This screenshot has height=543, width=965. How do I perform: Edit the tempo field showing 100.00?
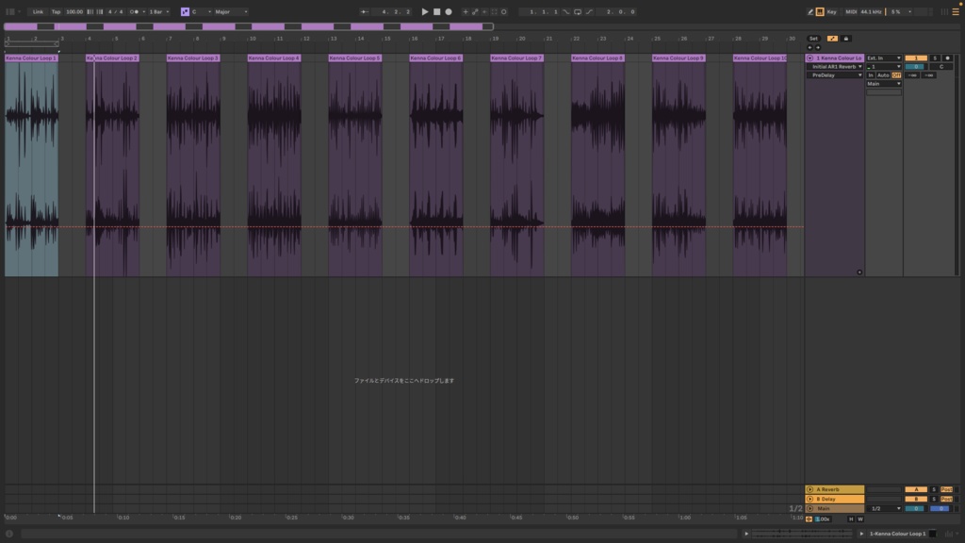[x=74, y=11]
